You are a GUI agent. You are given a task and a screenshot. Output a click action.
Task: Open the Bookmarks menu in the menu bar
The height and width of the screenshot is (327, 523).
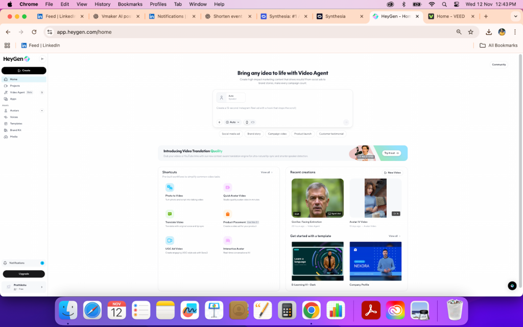130,4
